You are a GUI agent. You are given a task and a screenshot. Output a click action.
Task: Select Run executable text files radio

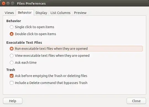12,49
